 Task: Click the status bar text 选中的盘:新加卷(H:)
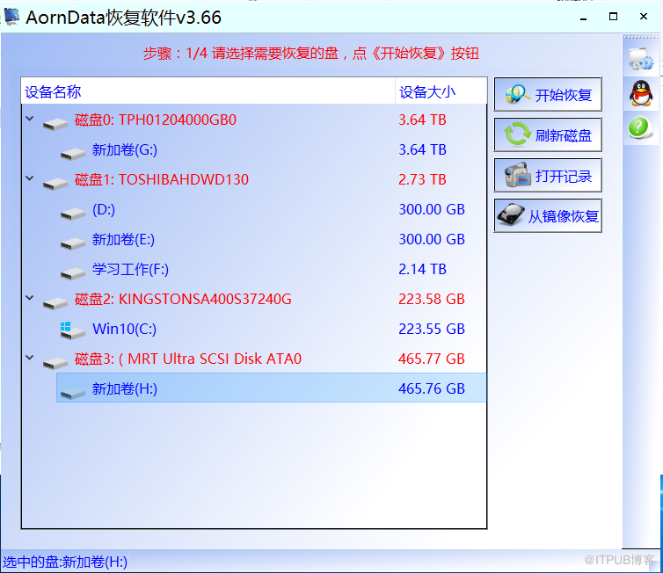point(65,562)
